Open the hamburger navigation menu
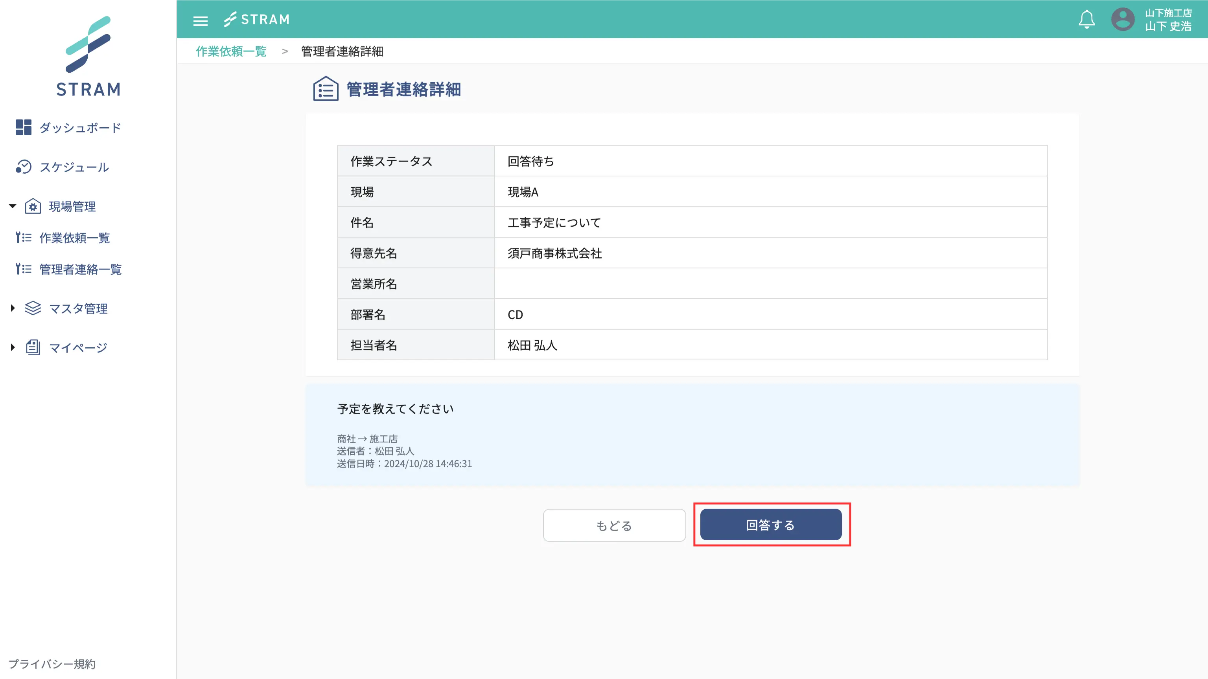 point(200,20)
